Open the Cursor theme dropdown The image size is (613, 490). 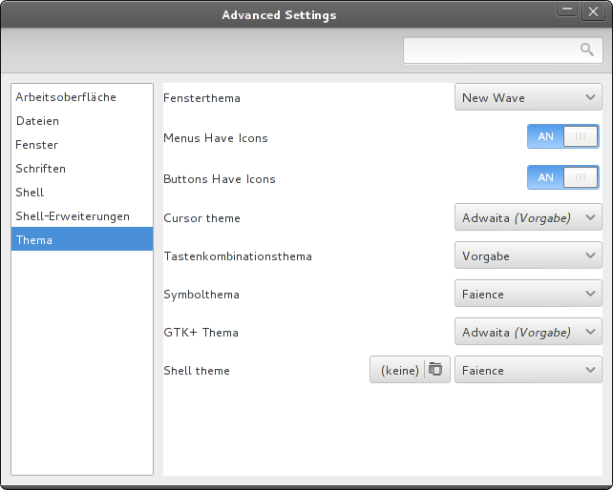tap(528, 217)
